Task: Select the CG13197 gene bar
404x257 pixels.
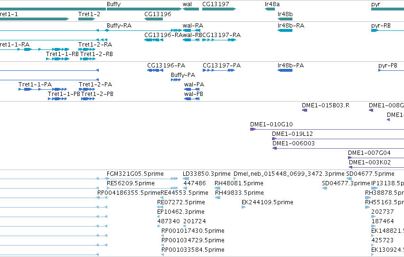Action: pos(219,9)
